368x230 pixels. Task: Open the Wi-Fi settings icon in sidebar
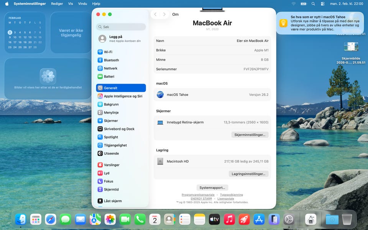click(x=100, y=52)
